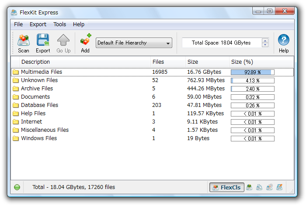
Task: Click the third small icon after FlexCls
Action: (x=269, y=187)
